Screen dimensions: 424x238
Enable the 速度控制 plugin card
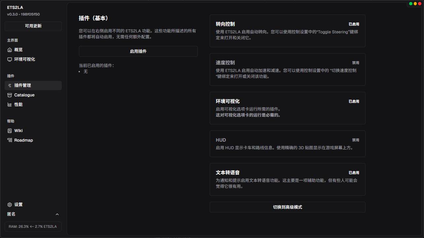point(287,69)
